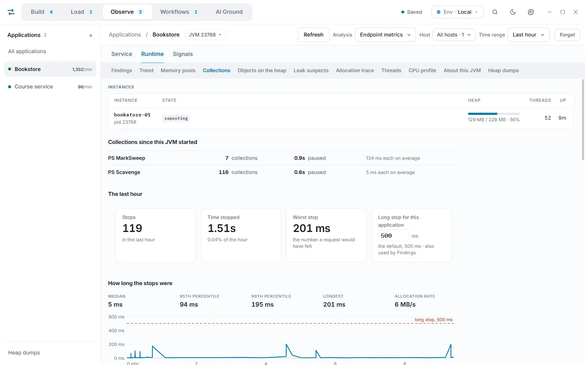Click the swap arrows app logo icon

pos(11,12)
